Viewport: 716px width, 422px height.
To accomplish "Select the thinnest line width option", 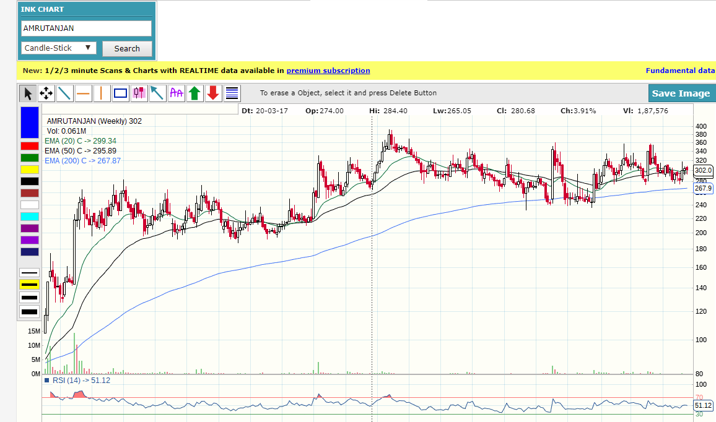I will click(x=30, y=273).
